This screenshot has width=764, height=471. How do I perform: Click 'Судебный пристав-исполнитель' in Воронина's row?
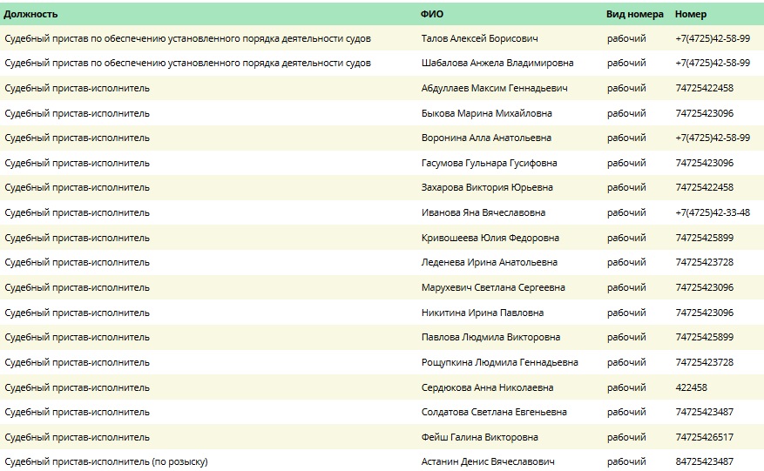pyautogui.click(x=77, y=138)
